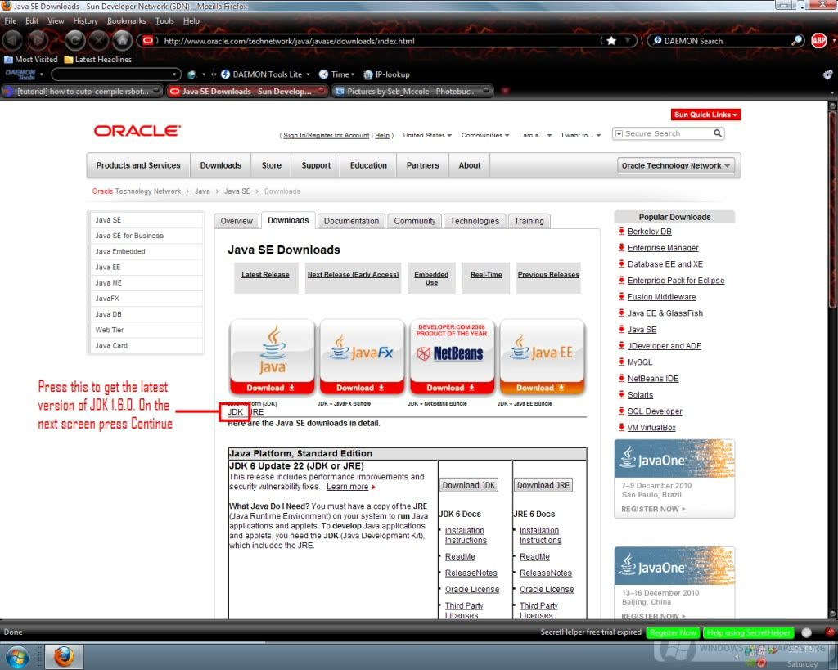The height and width of the screenshot is (670, 838).
Task: Open the Most Visited bookmarks folder
Action: coord(31,59)
